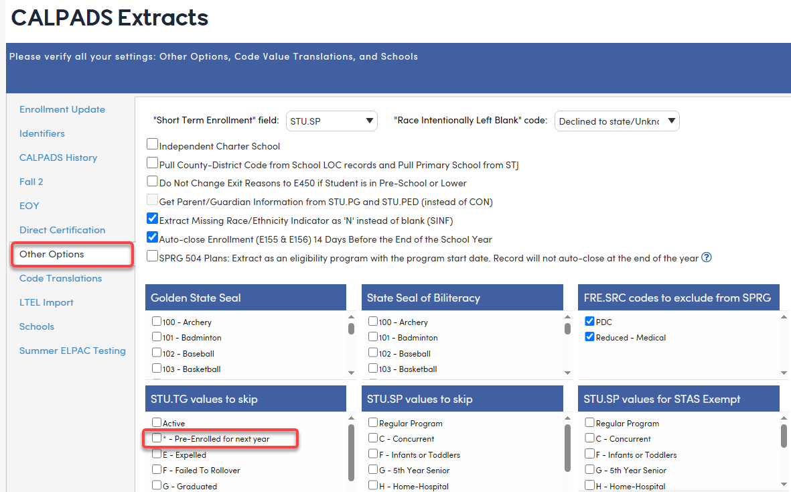
Task: Enable Independent Charter School checkbox
Action: click(x=152, y=144)
